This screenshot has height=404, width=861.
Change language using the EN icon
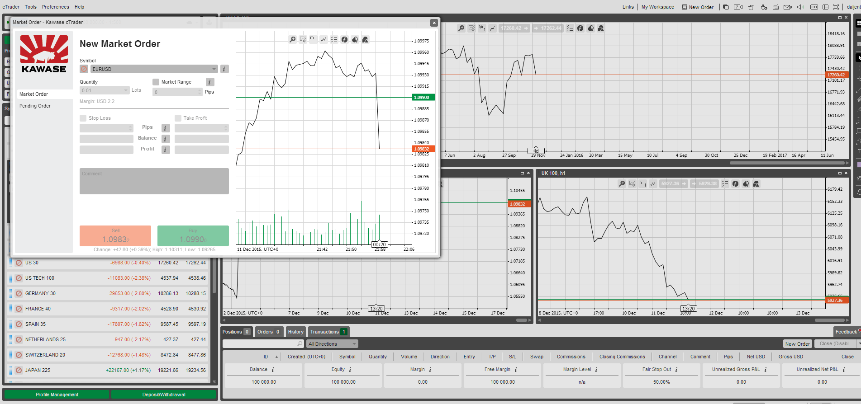(814, 7)
